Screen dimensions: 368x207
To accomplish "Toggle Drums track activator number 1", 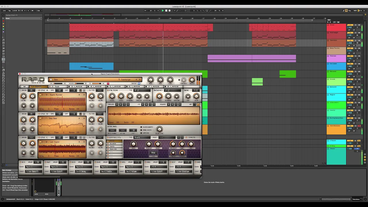I will click(x=350, y=25).
